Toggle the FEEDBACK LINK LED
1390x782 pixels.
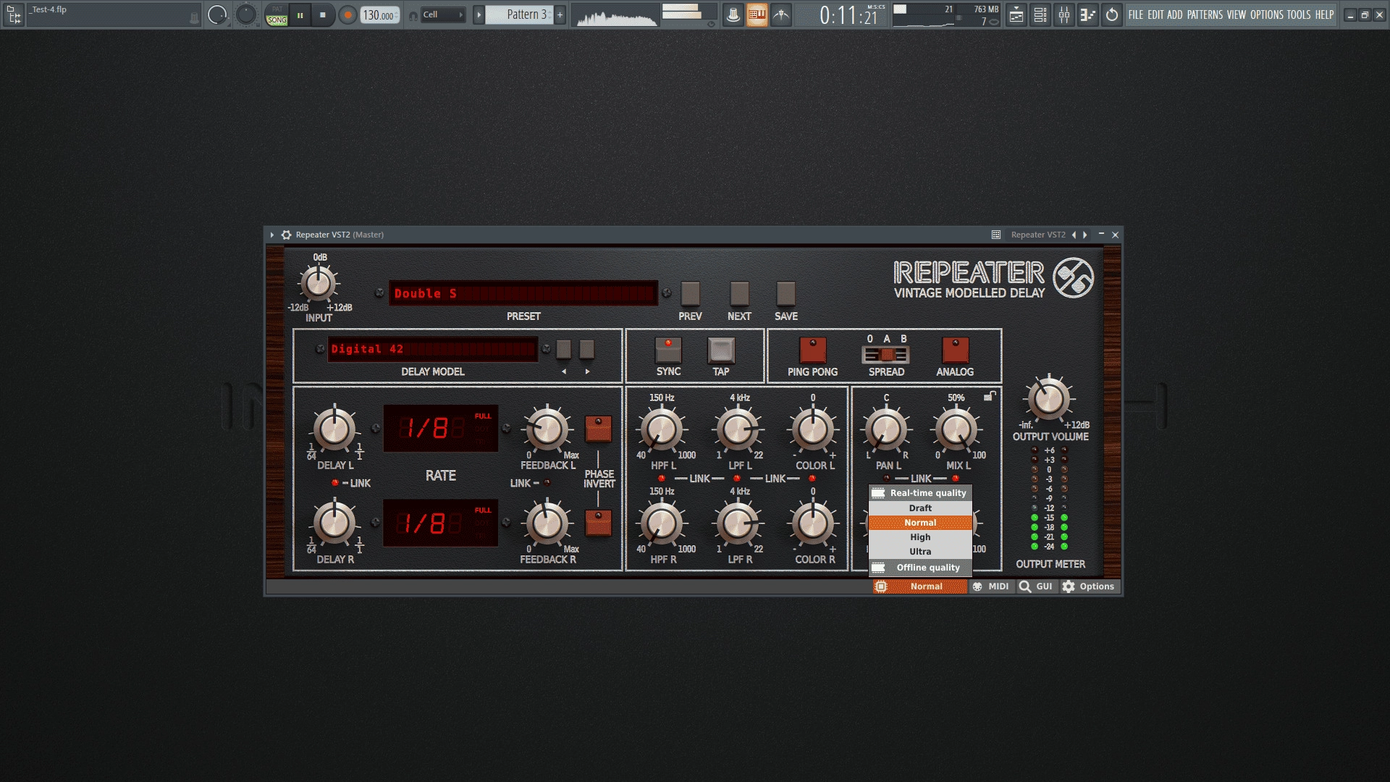(x=547, y=483)
